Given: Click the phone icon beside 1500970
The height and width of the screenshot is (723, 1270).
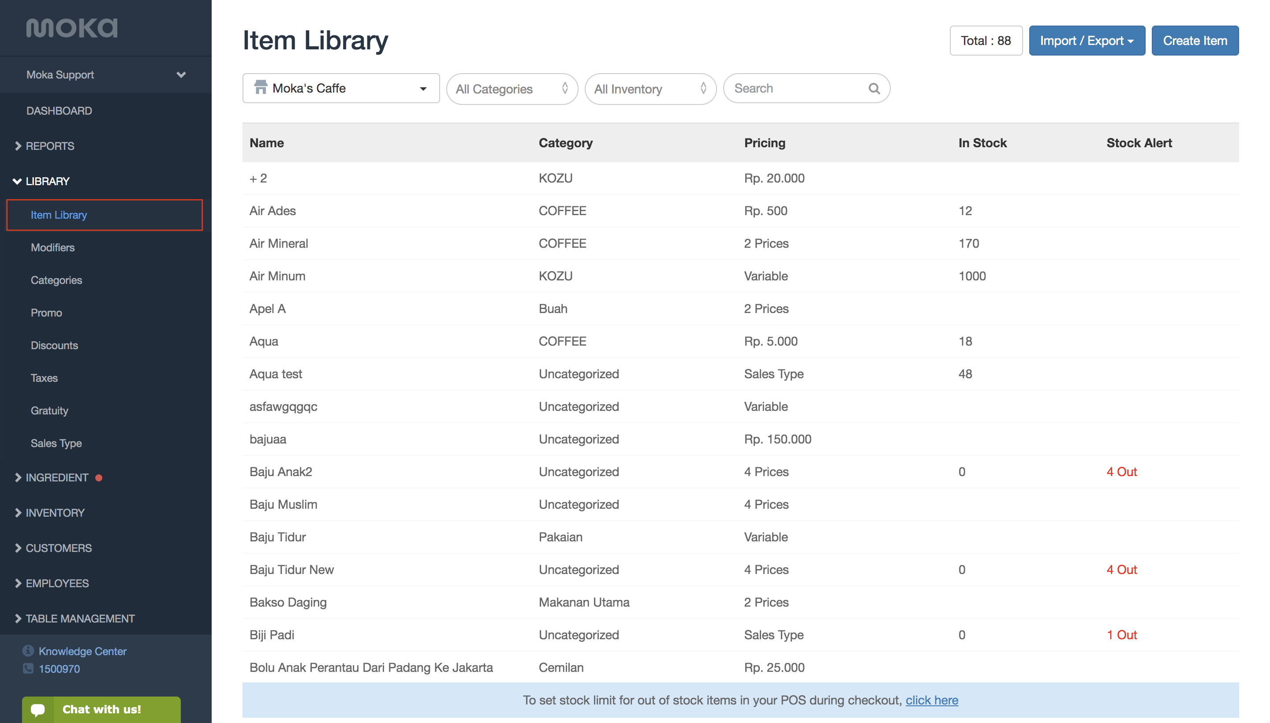Looking at the screenshot, I should click(x=28, y=668).
